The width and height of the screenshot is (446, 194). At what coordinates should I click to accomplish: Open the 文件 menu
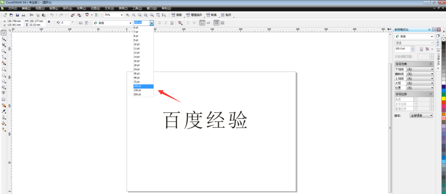pos(12,8)
